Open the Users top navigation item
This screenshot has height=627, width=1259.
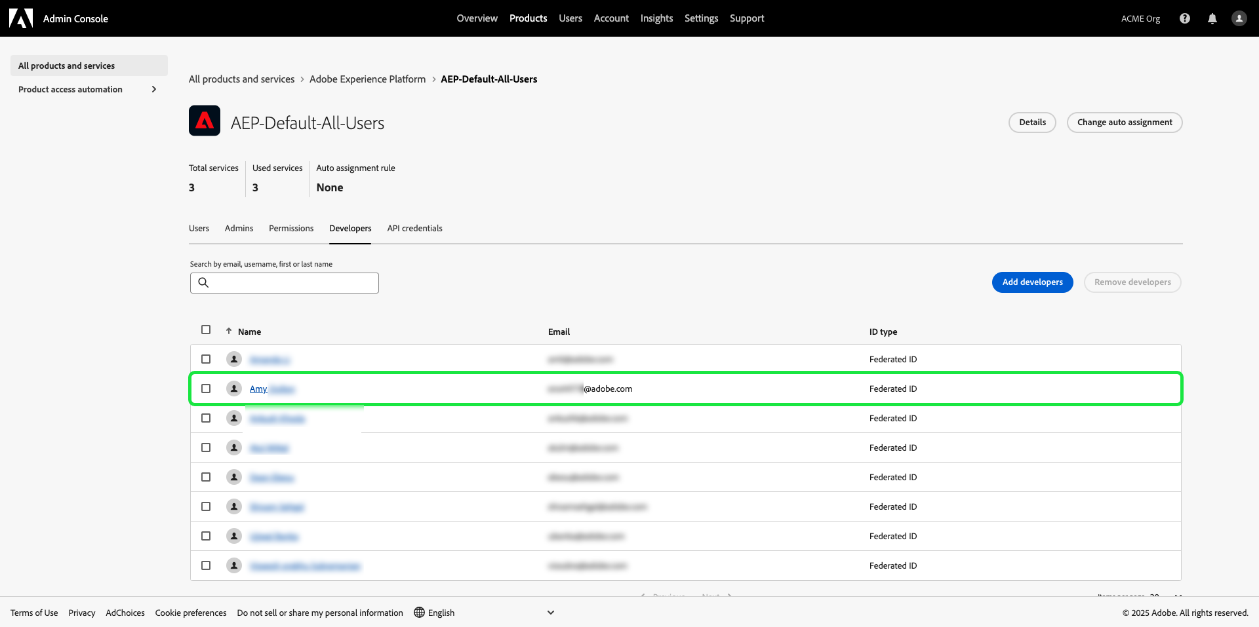(570, 18)
